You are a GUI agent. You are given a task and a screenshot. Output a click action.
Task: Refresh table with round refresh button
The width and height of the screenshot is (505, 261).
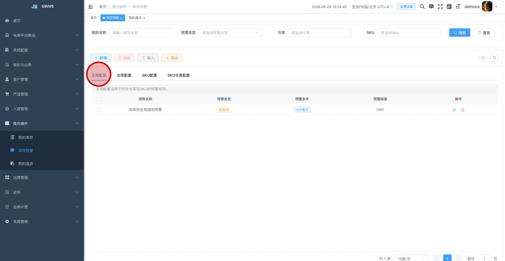[x=494, y=58]
